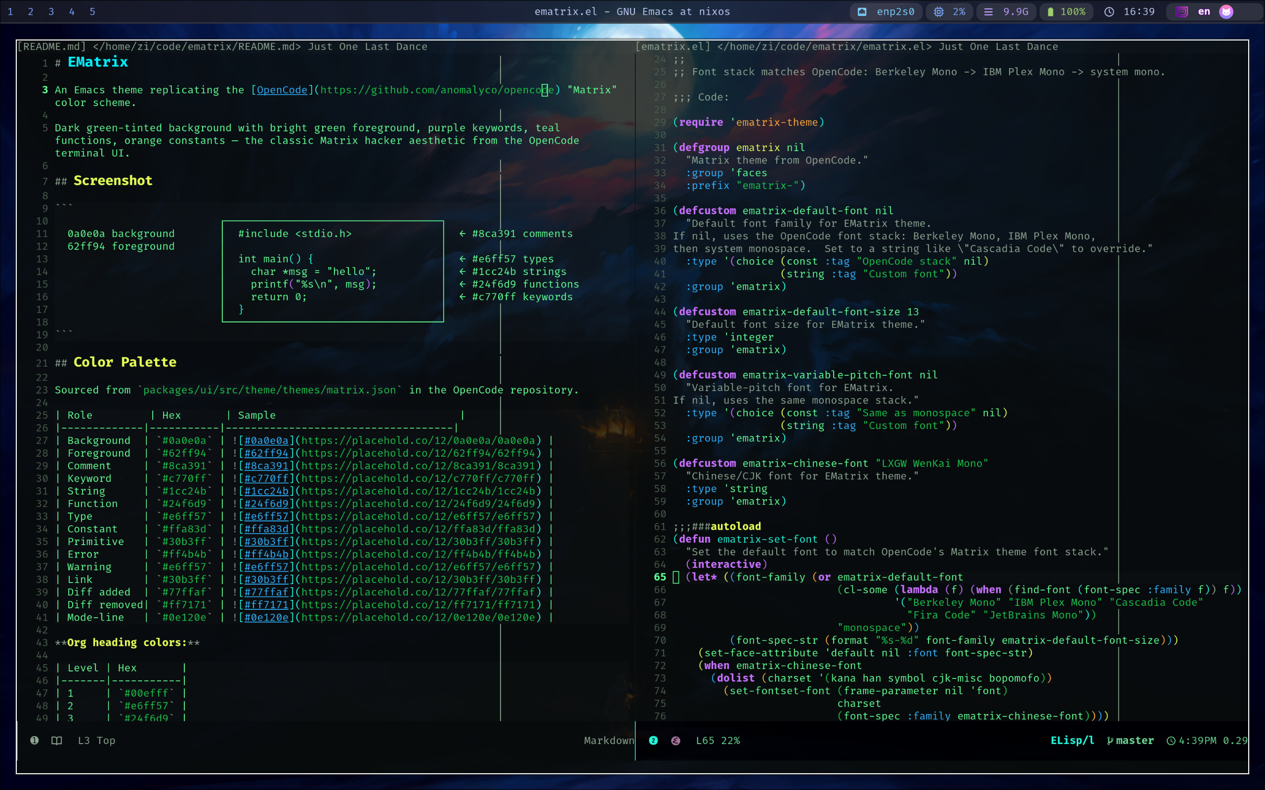Click the git branch icon beside master
This screenshot has width=1265, height=790.
point(1110,740)
